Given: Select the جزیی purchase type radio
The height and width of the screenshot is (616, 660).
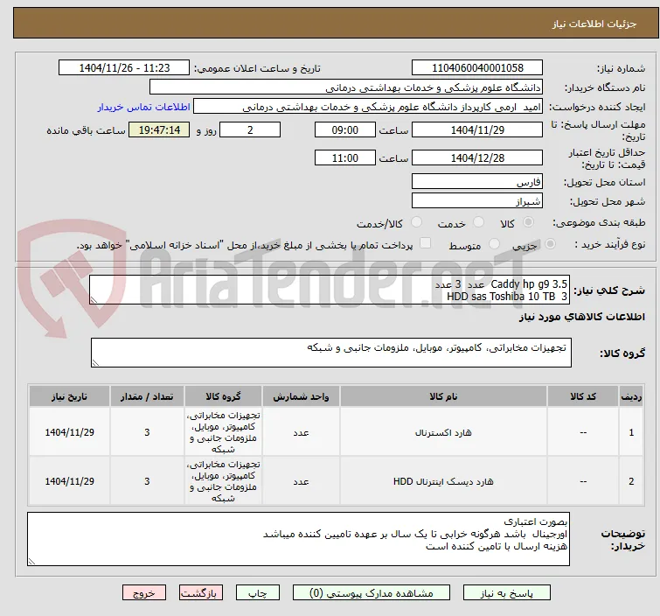Looking at the screenshot, I should pos(550,243).
